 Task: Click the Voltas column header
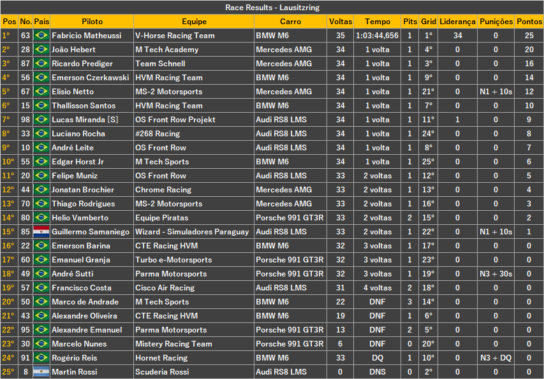(x=341, y=22)
